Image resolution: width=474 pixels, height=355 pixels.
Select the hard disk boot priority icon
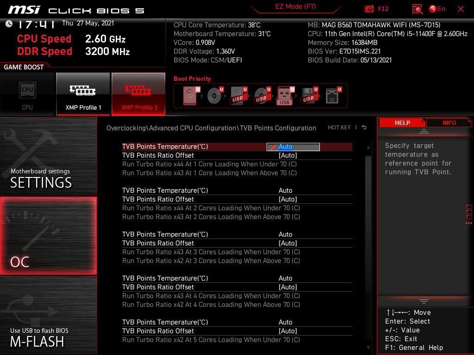[x=191, y=96]
